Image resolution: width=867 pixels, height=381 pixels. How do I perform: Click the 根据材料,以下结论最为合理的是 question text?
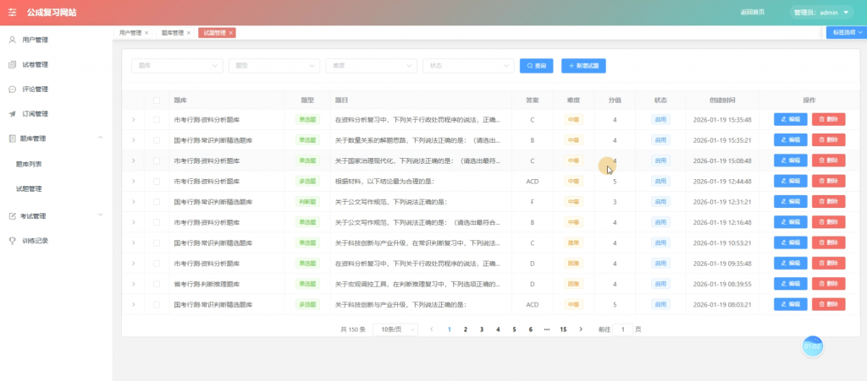click(x=385, y=181)
